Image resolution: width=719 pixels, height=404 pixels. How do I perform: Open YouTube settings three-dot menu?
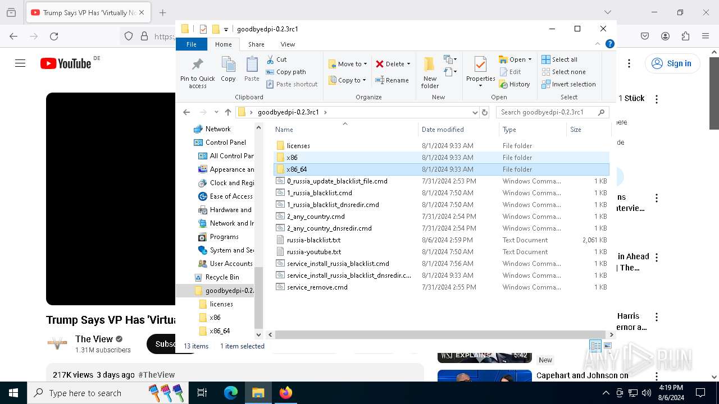pos(629,63)
